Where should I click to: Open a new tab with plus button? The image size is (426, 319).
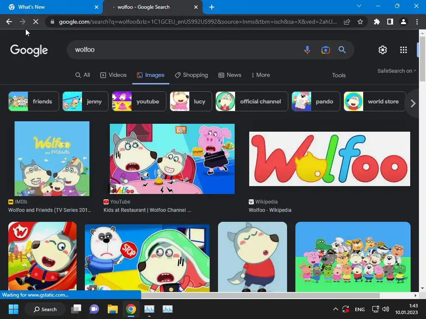coord(212,7)
